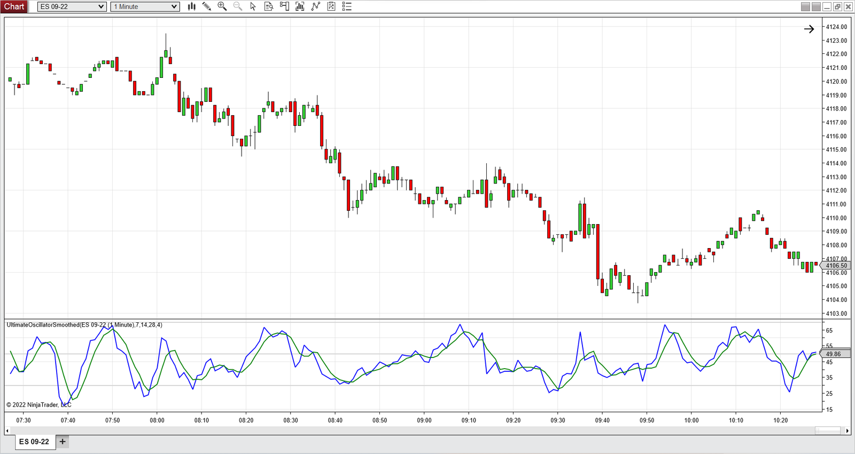Add a new tab with plus button
This screenshot has height=454, width=855.
coord(63,442)
